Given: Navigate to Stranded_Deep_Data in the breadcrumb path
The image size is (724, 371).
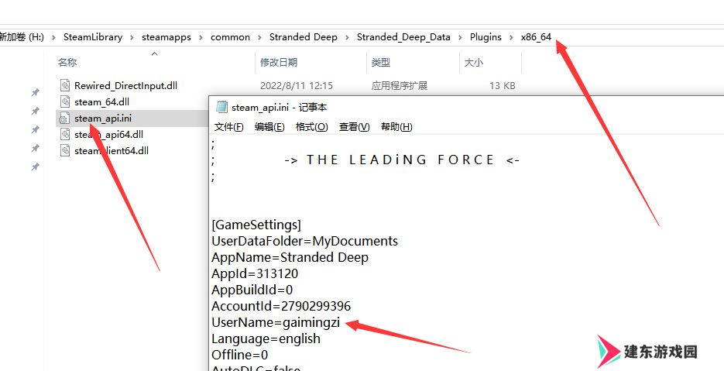Looking at the screenshot, I should tap(403, 37).
